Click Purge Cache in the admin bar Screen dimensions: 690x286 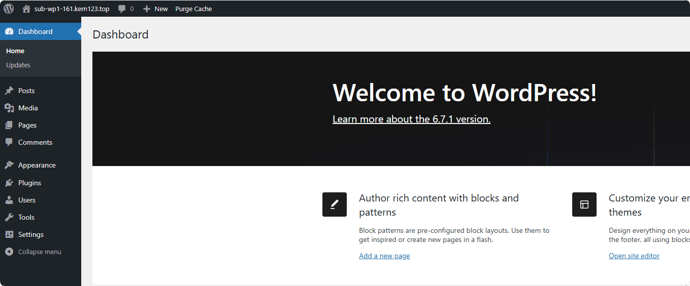[193, 9]
